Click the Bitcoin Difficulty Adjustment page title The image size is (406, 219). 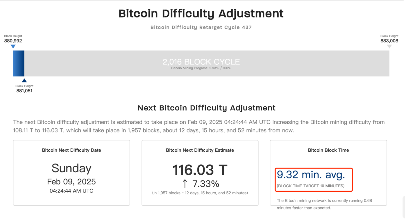point(201,14)
